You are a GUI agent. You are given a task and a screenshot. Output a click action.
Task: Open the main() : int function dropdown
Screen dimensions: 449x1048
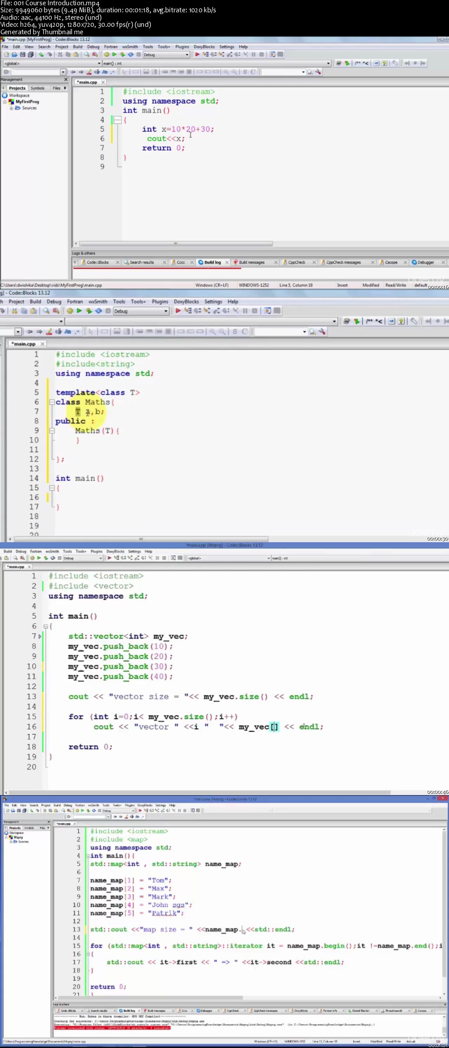[x=328, y=63]
